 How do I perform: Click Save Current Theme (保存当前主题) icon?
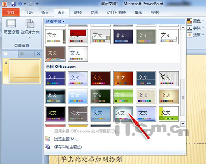pyautogui.click(x=48, y=146)
